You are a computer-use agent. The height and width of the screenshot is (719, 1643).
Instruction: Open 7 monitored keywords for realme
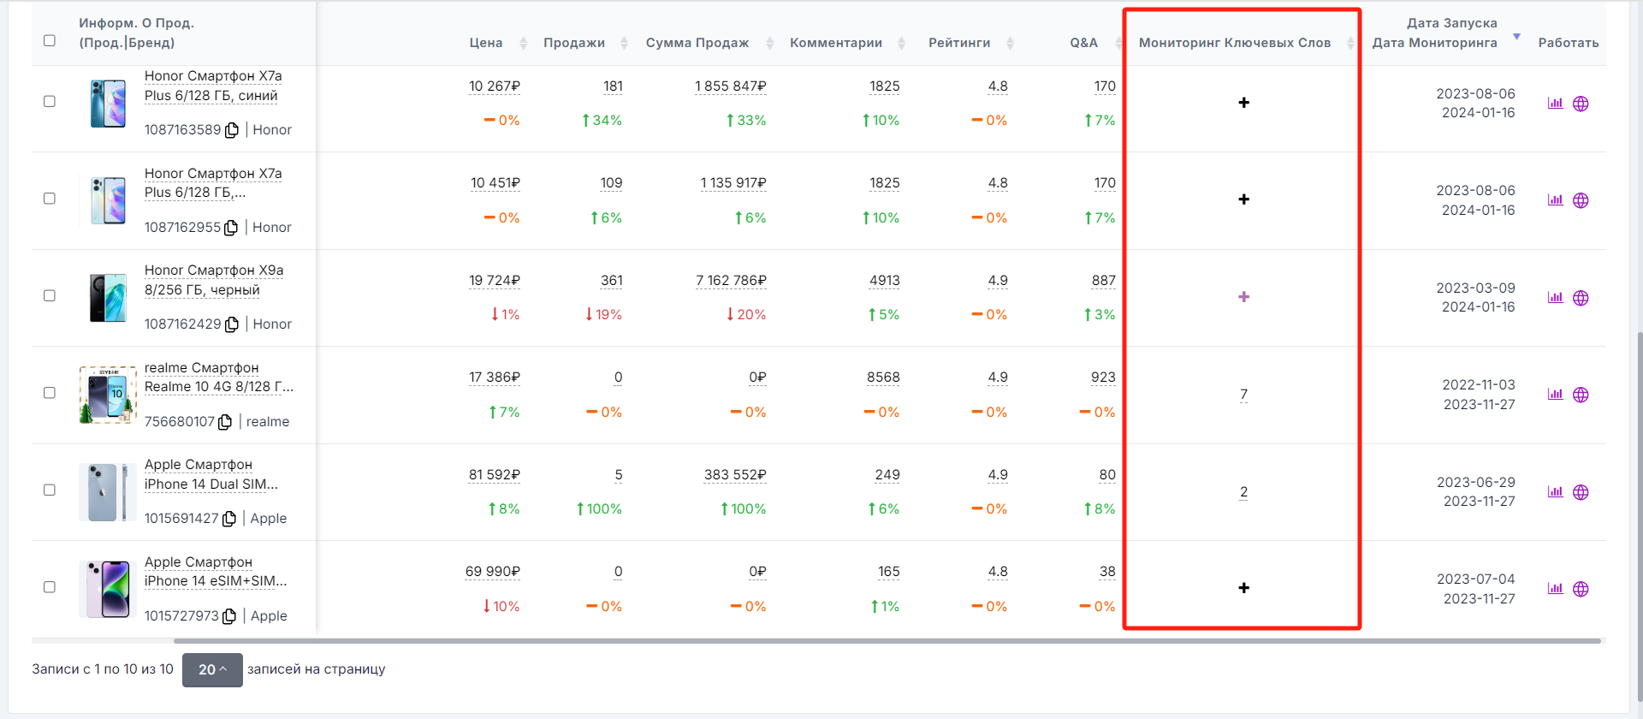click(x=1243, y=395)
